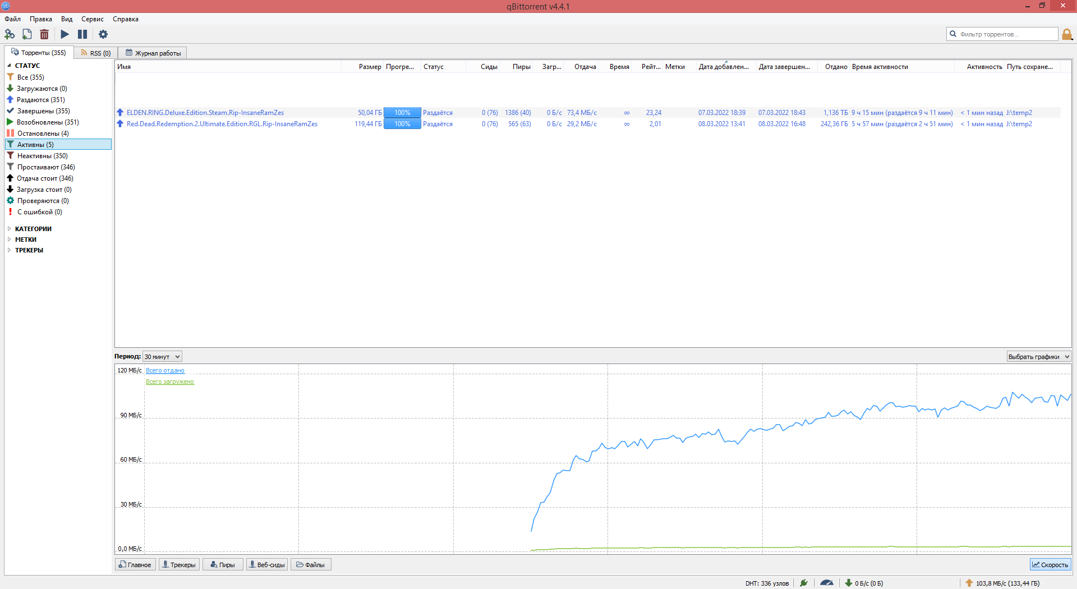Open the Период 30 минут dropdown
This screenshot has height=589, width=1077.
coord(162,357)
